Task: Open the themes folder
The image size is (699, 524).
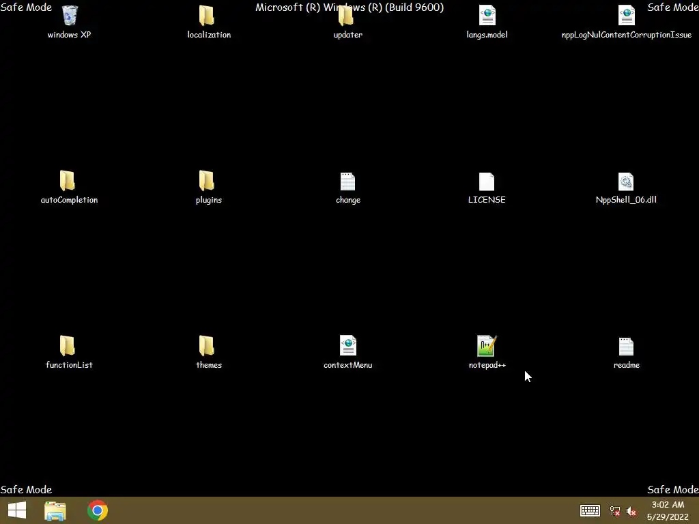Action: 206,346
